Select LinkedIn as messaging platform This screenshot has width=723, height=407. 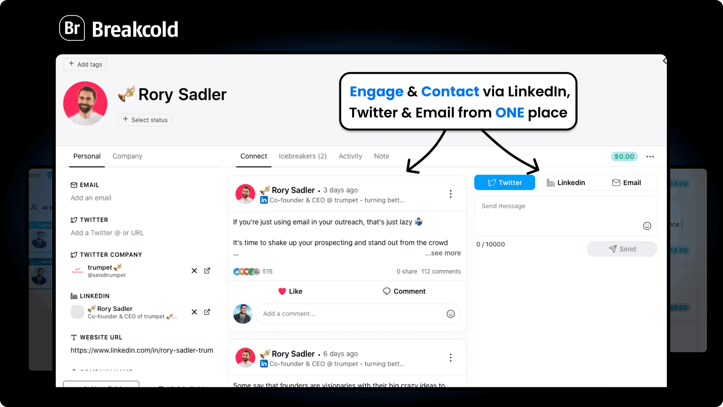click(x=566, y=182)
